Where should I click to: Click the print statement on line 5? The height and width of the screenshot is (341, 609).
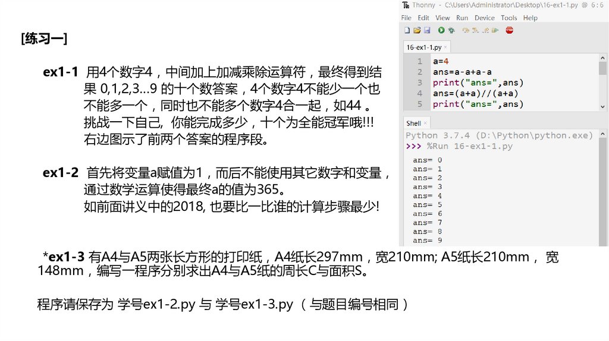478,104
